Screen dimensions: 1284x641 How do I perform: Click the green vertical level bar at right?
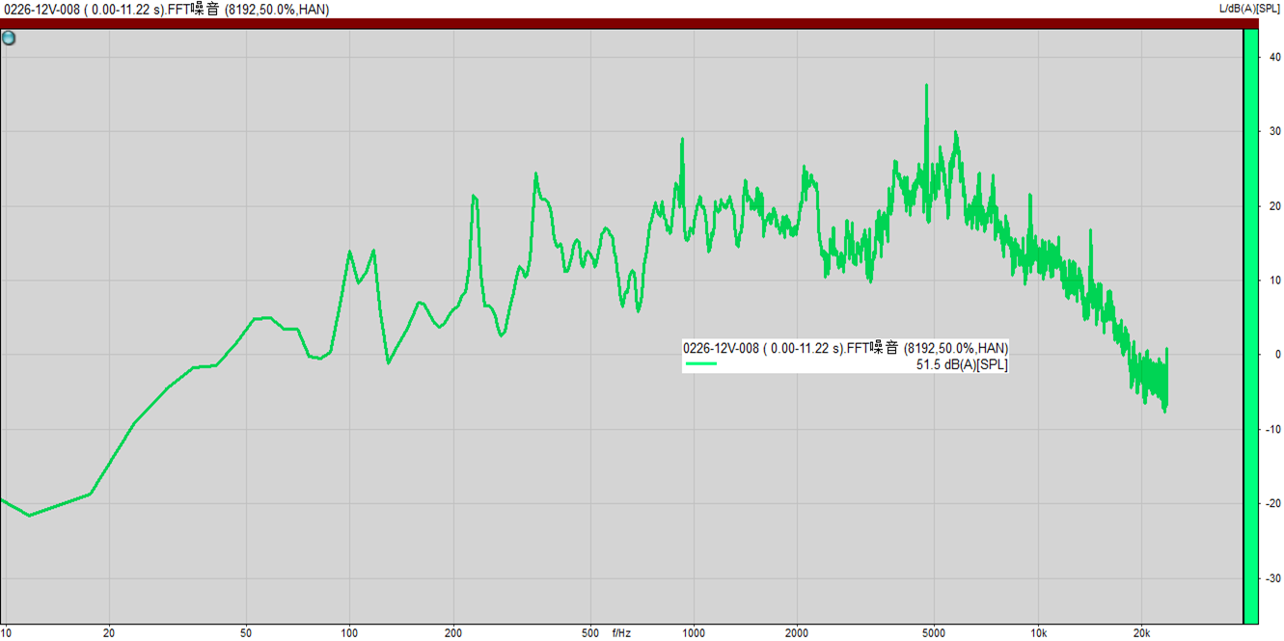tap(1250, 327)
